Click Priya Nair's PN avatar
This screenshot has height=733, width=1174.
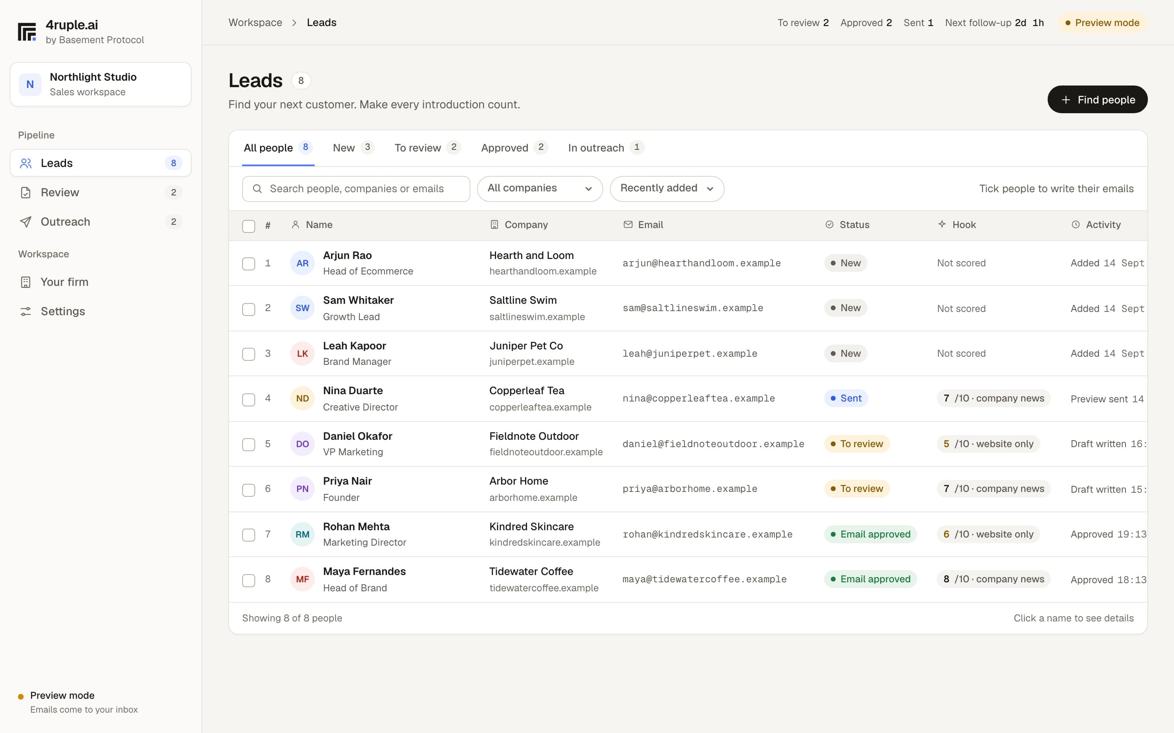point(302,489)
